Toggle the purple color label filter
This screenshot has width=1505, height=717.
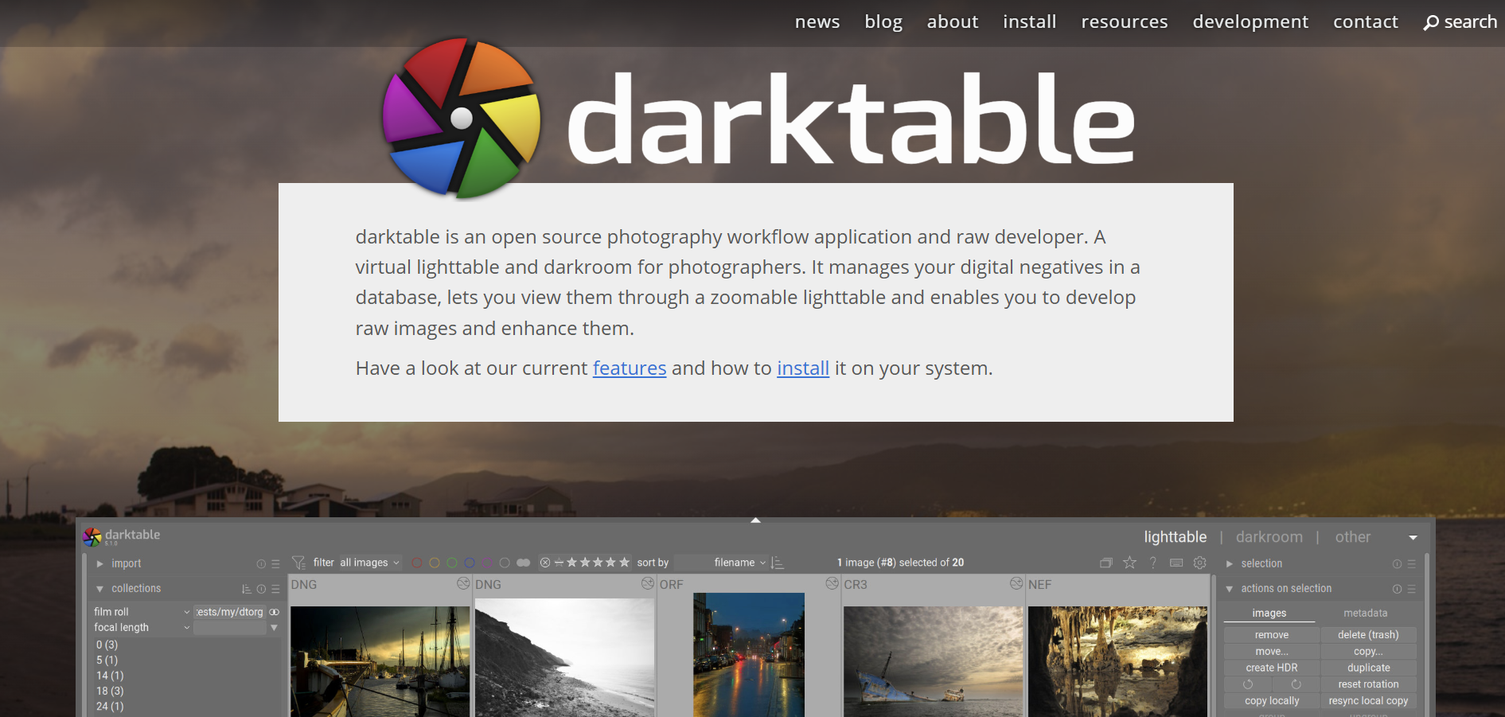pyautogui.click(x=487, y=563)
